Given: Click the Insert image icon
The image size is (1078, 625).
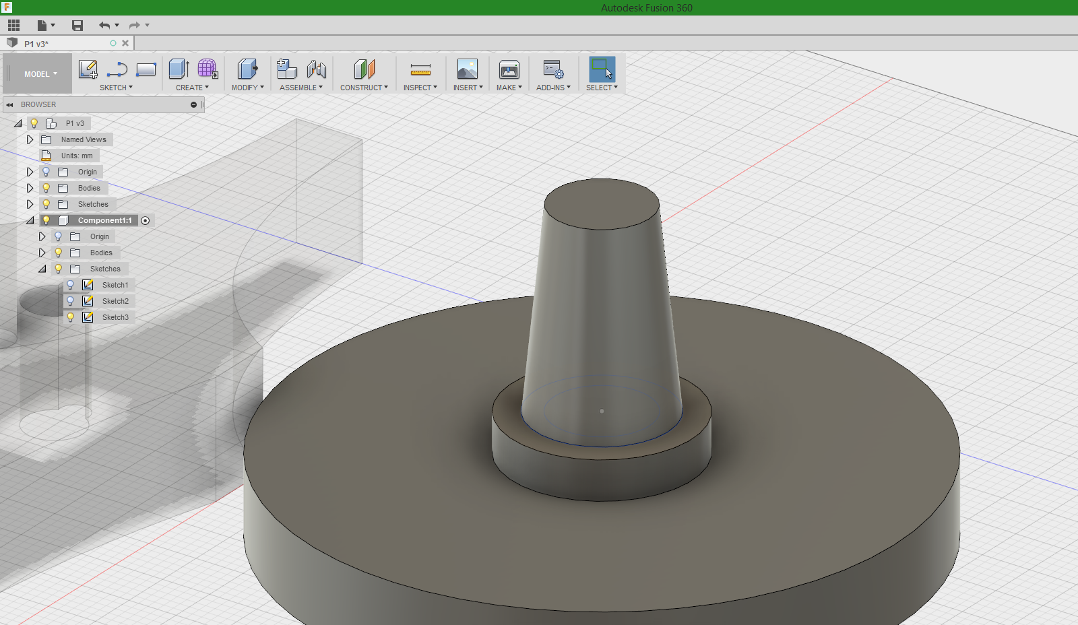Looking at the screenshot, I should (x=468, y=69).
